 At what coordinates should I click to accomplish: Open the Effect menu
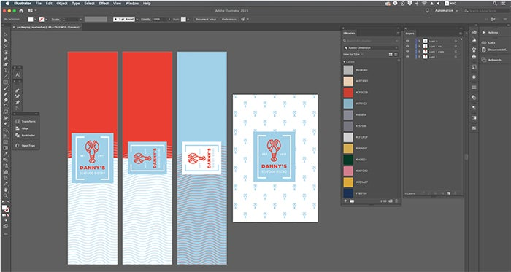tap(104, 3)
